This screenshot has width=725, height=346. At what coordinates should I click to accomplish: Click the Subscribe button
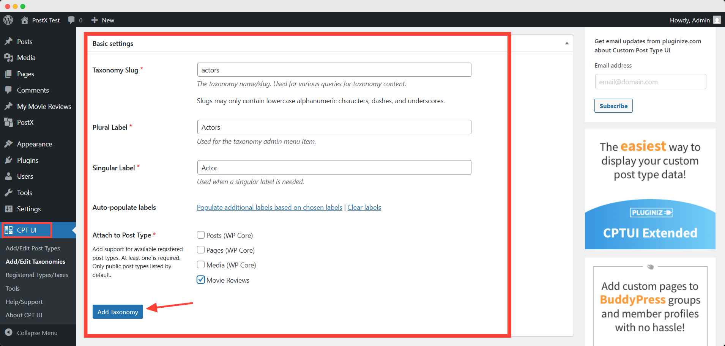click(x=613, y=106)
